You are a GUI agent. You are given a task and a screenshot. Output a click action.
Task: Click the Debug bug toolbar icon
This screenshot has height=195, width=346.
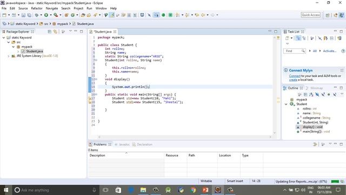[x=37, y=15]
